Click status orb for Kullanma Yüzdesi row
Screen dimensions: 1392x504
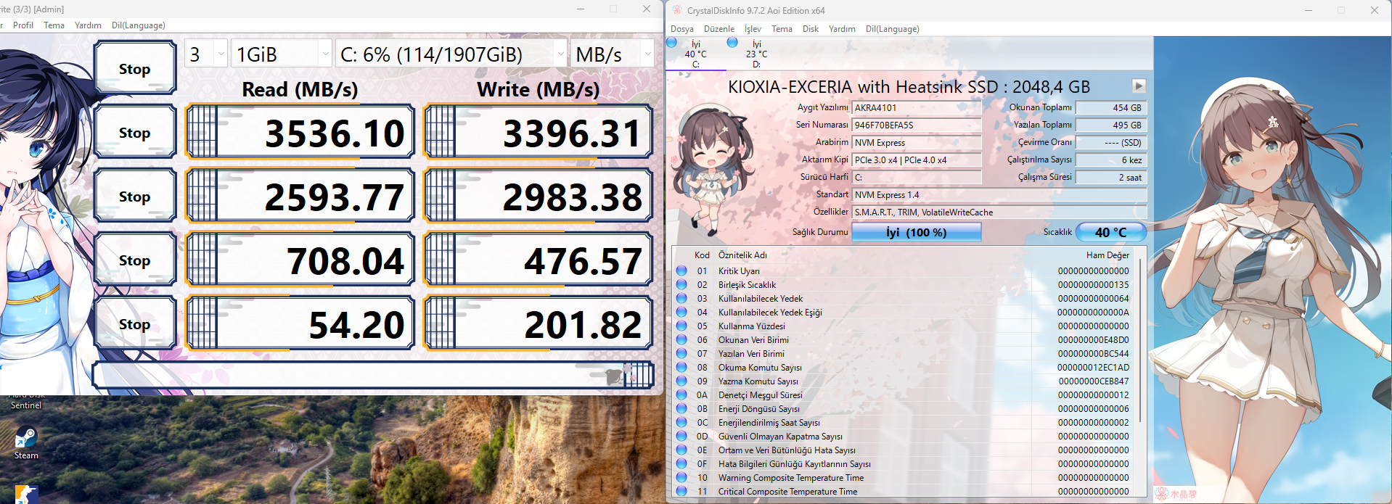tap(681, 326)
